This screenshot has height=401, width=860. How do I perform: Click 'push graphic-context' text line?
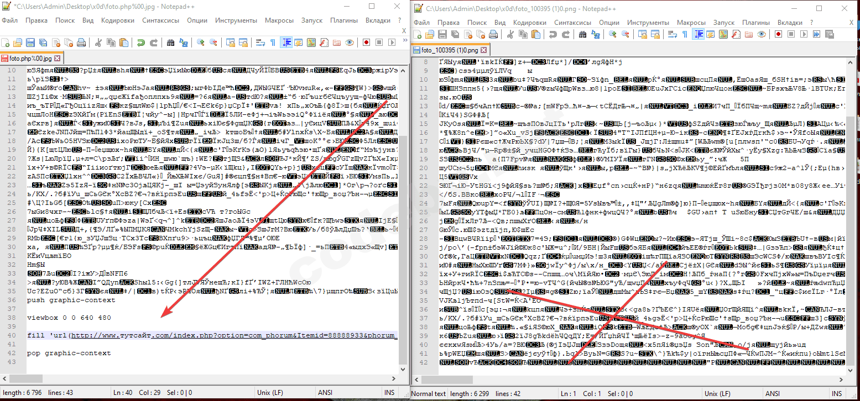point(71,300)
